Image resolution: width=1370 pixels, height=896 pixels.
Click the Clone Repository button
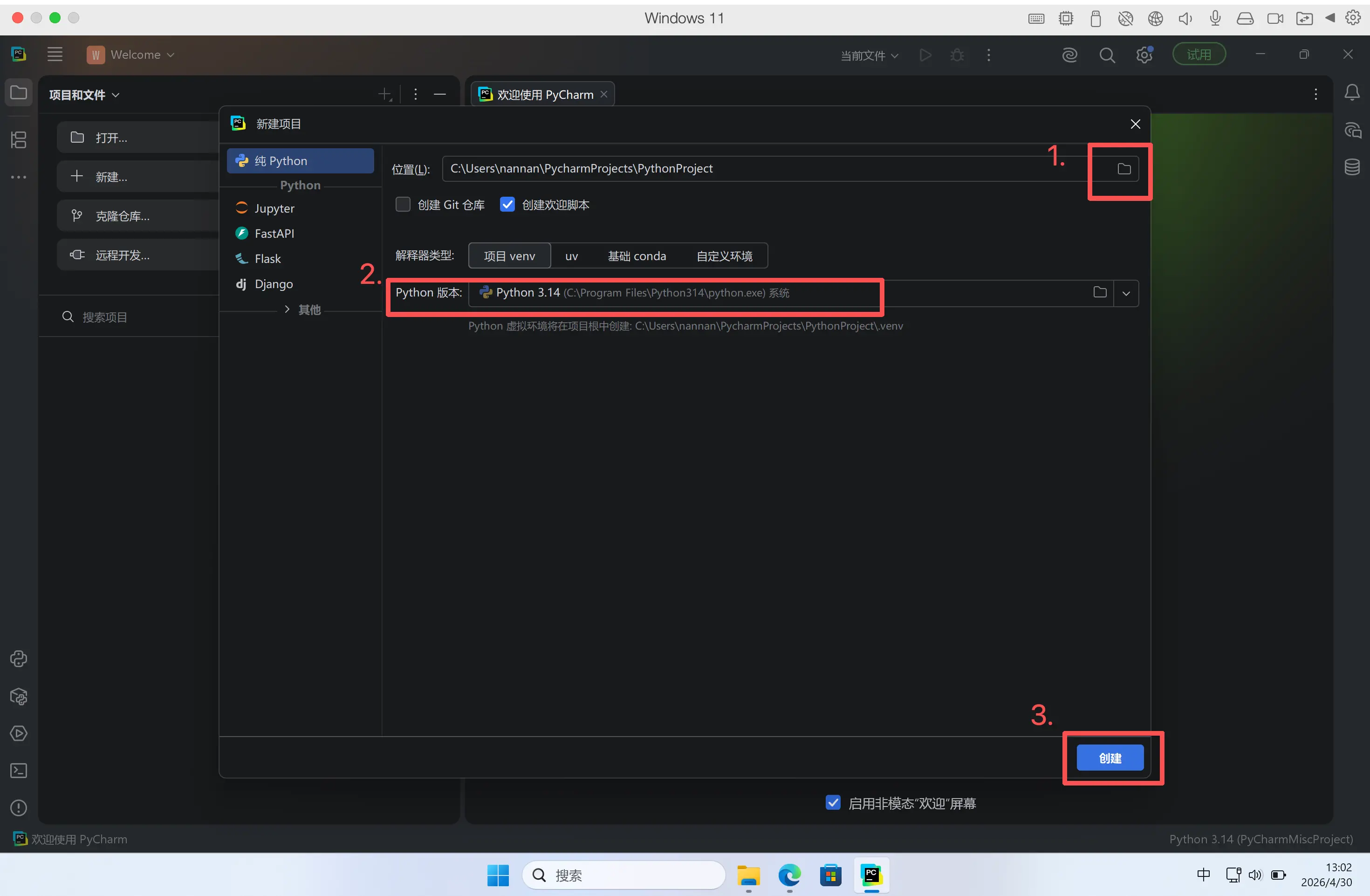coord(138,216)
